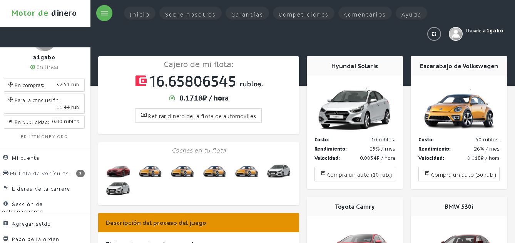This screenshot has height=243, width=515.
Task: Click the megaphone icon beside En publicidad
Action: point(10,122)
